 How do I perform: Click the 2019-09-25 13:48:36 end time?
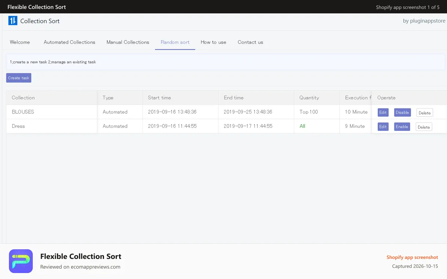[248, 112]
